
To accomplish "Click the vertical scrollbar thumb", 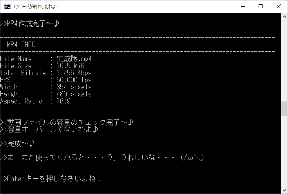I will point(284,109).
